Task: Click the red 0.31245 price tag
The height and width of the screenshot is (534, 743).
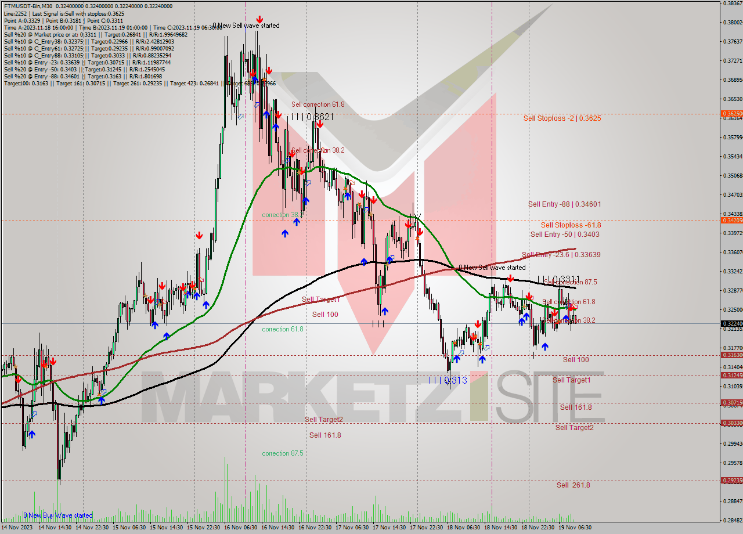Action: (x=731, y=375)
